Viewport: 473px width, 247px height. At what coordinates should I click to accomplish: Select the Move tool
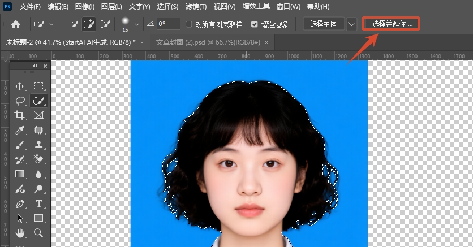coord(20,86)
